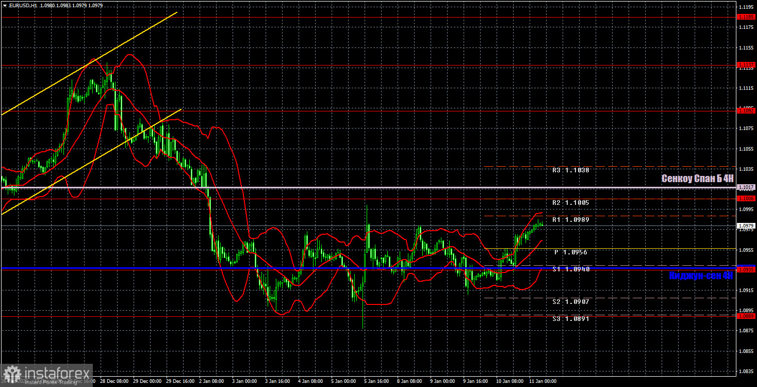757x387 pixels.
Task: Click the '29 Dec 16:00' time axis label
Action: point(179,381)
